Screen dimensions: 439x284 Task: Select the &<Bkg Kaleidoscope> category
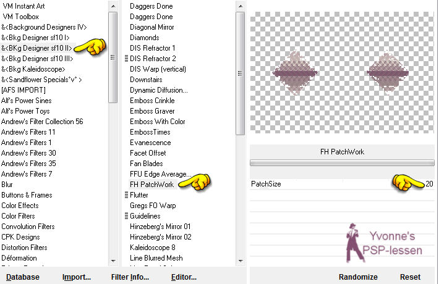click(x=33, y=69)
